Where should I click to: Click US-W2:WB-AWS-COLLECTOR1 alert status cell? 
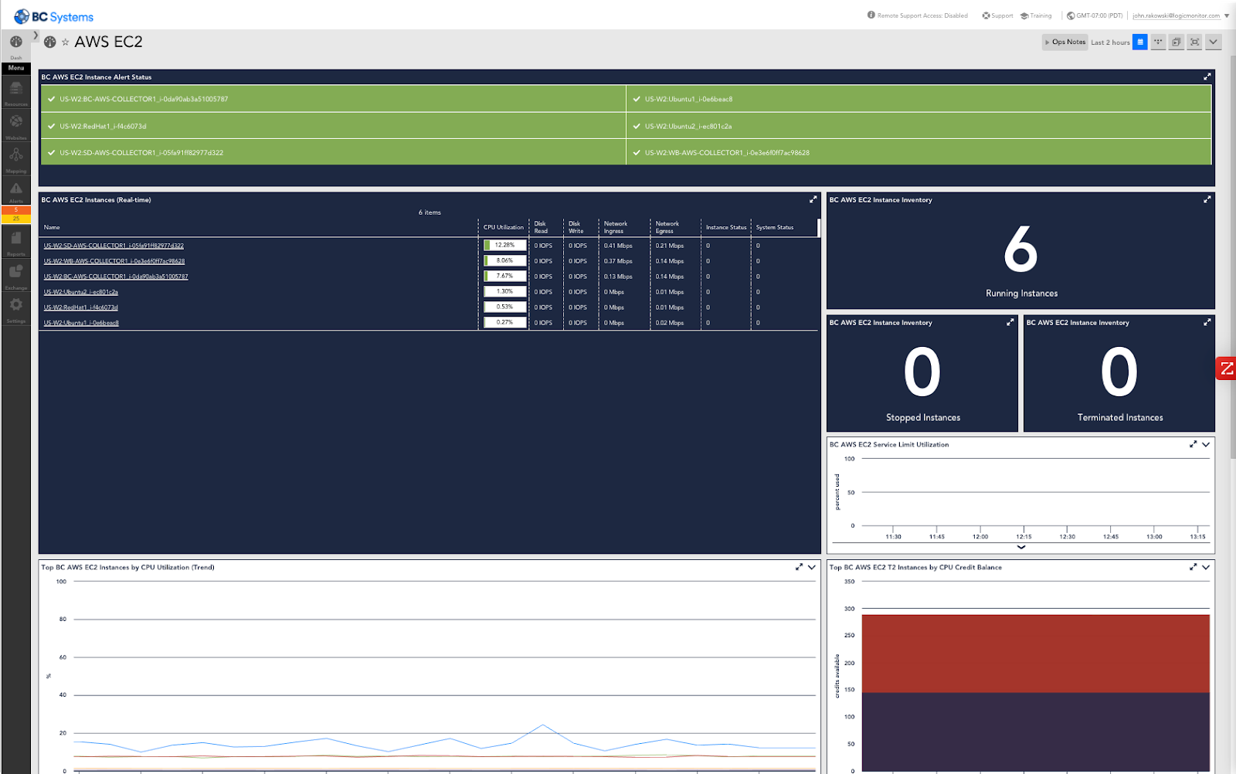coord(919,152)
